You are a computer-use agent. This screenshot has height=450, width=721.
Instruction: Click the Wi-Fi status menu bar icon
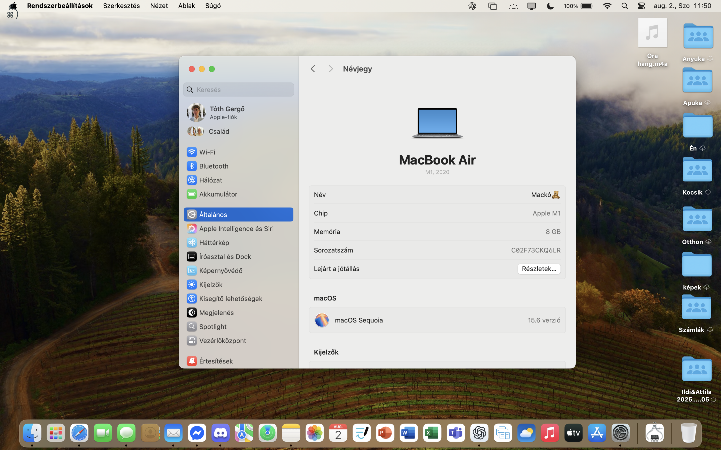(x=607, y=6)
